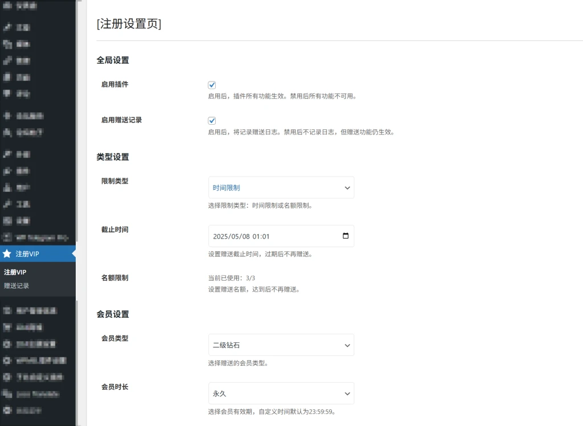Click the 全局设置 section heading
This screenshot has width=583, height=426.
(x=113, y=60)
